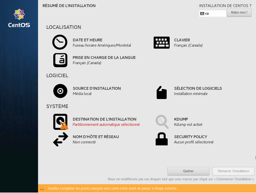Open the Kdump magnifier icon

[x=162, y=122]
